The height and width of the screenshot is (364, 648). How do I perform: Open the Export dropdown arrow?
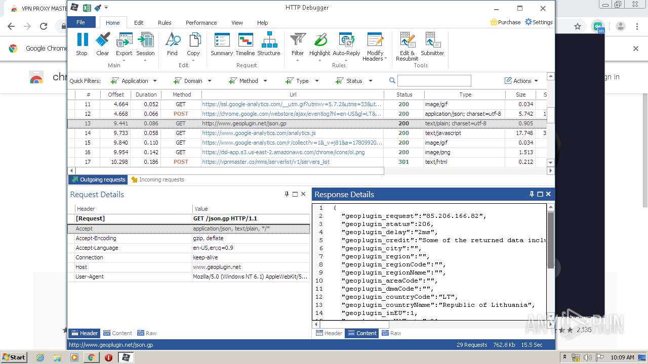coord(124,61)
